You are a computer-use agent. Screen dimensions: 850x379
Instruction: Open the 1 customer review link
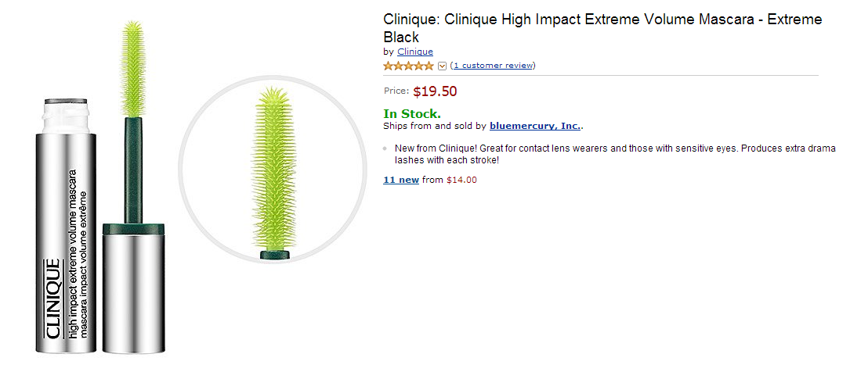coord(493,66)
